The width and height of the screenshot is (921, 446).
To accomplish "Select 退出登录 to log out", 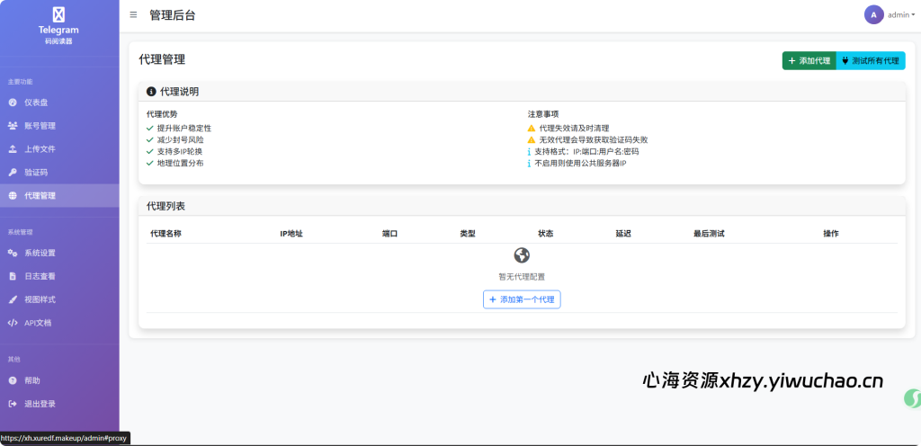I will 40,404.
